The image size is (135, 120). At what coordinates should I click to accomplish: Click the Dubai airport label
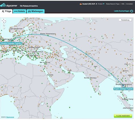coord(69,71)
